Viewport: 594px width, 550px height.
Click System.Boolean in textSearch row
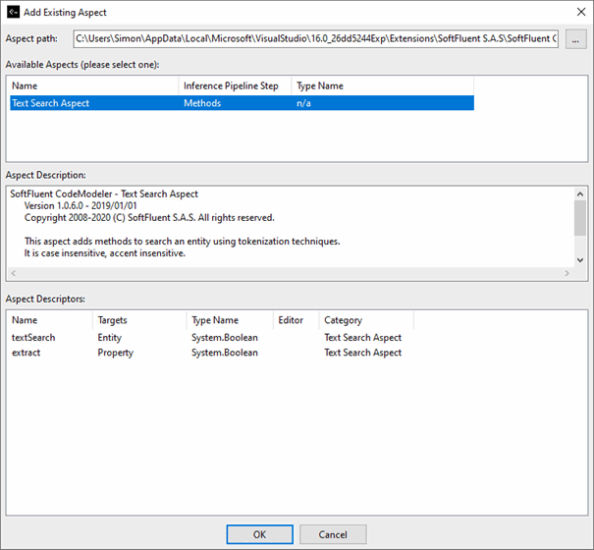225,337
